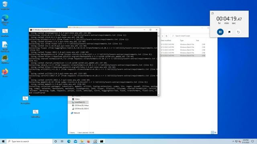The width and height of the screenshot is (257, 144).
Task: Maximize the Command Prompt window
Action: point(151,30)
